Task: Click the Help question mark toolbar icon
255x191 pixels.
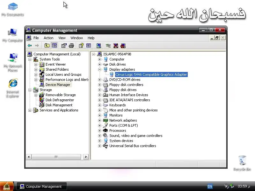Action: [81, 46]
